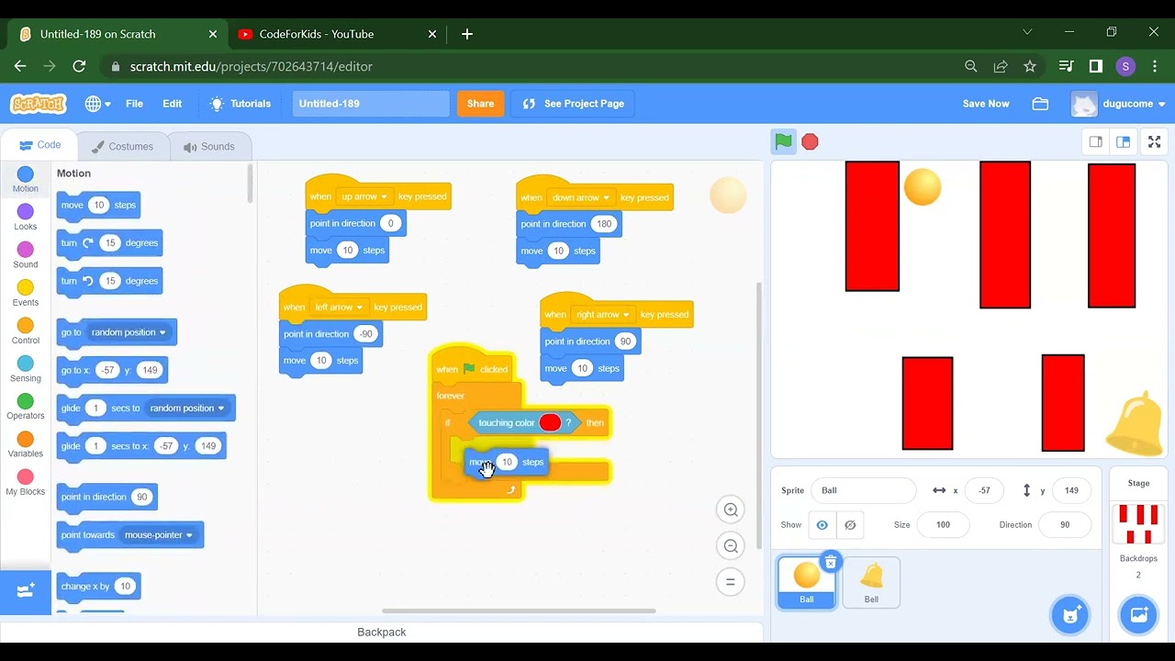
Task: Hide the sprite using crossed-eye icon
Action: coord(850,525)
